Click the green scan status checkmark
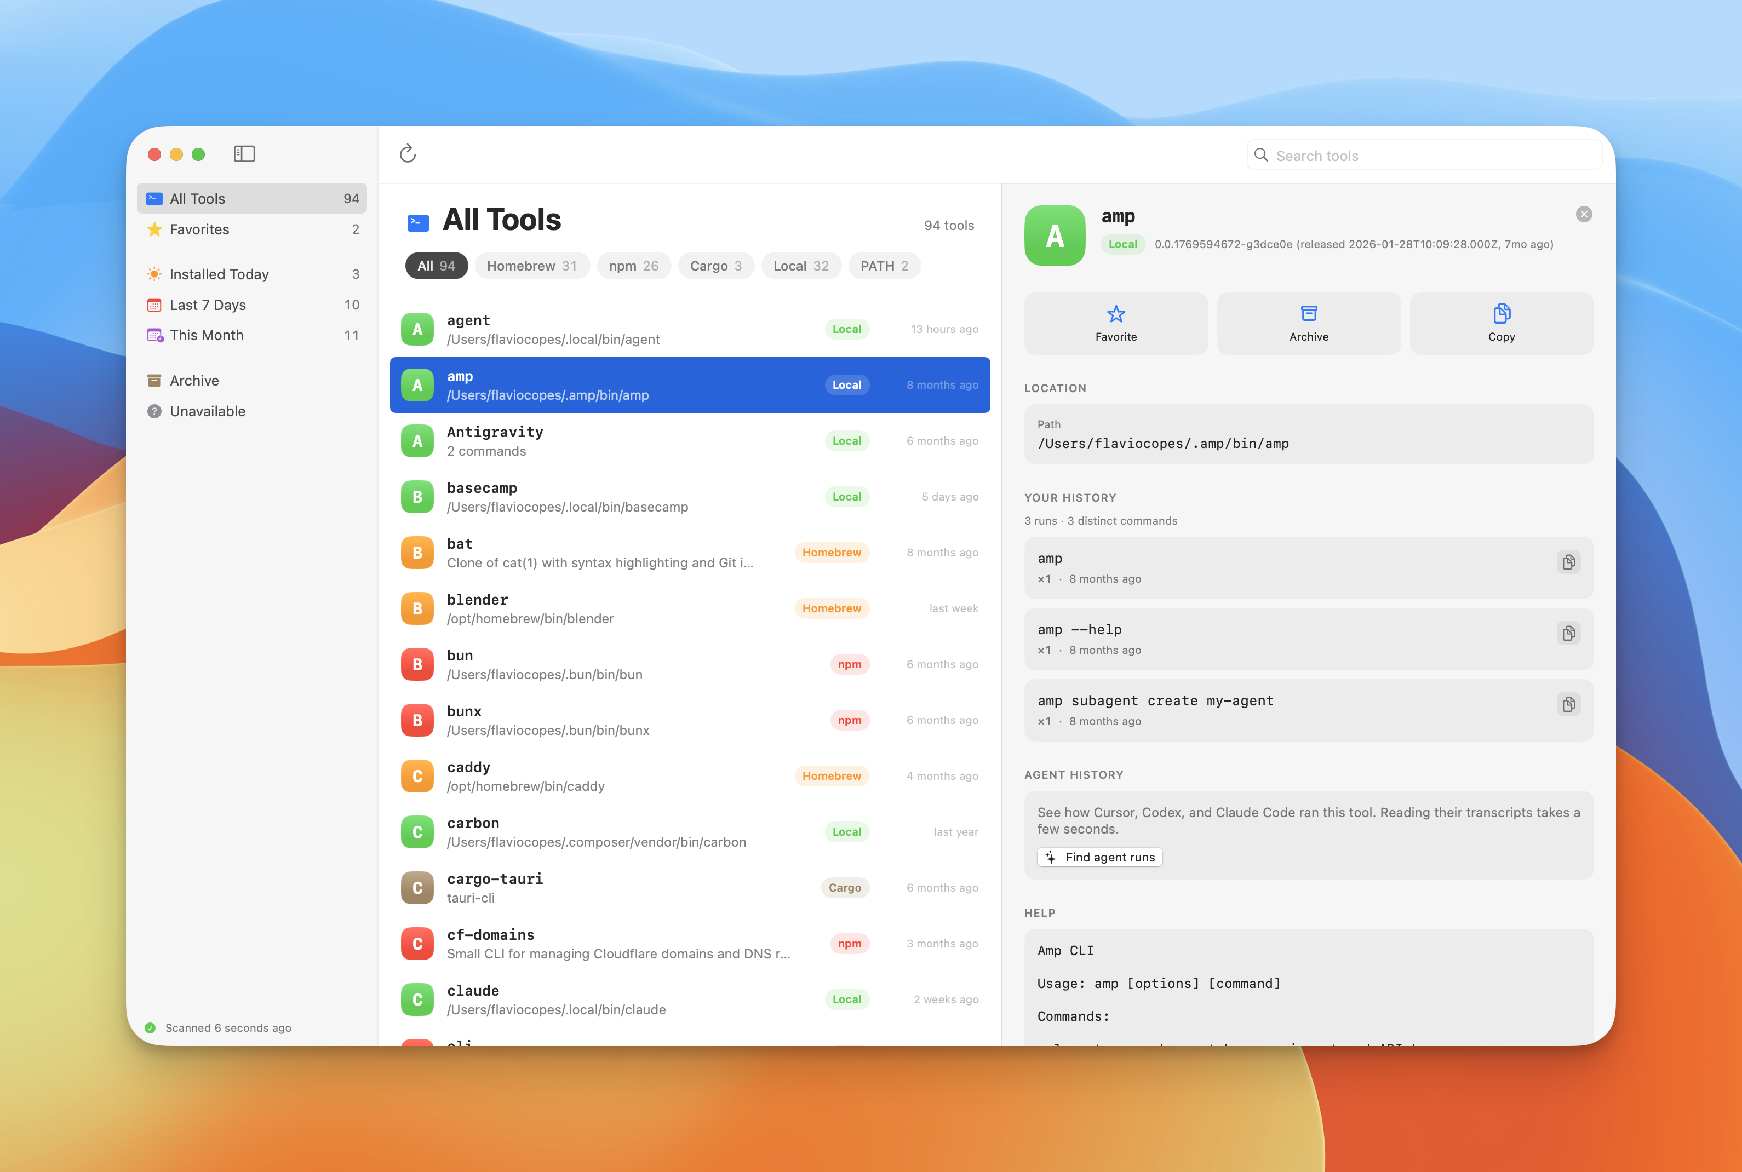The height and width of the screenshot is (1172, 1742). coord(150,1028)
